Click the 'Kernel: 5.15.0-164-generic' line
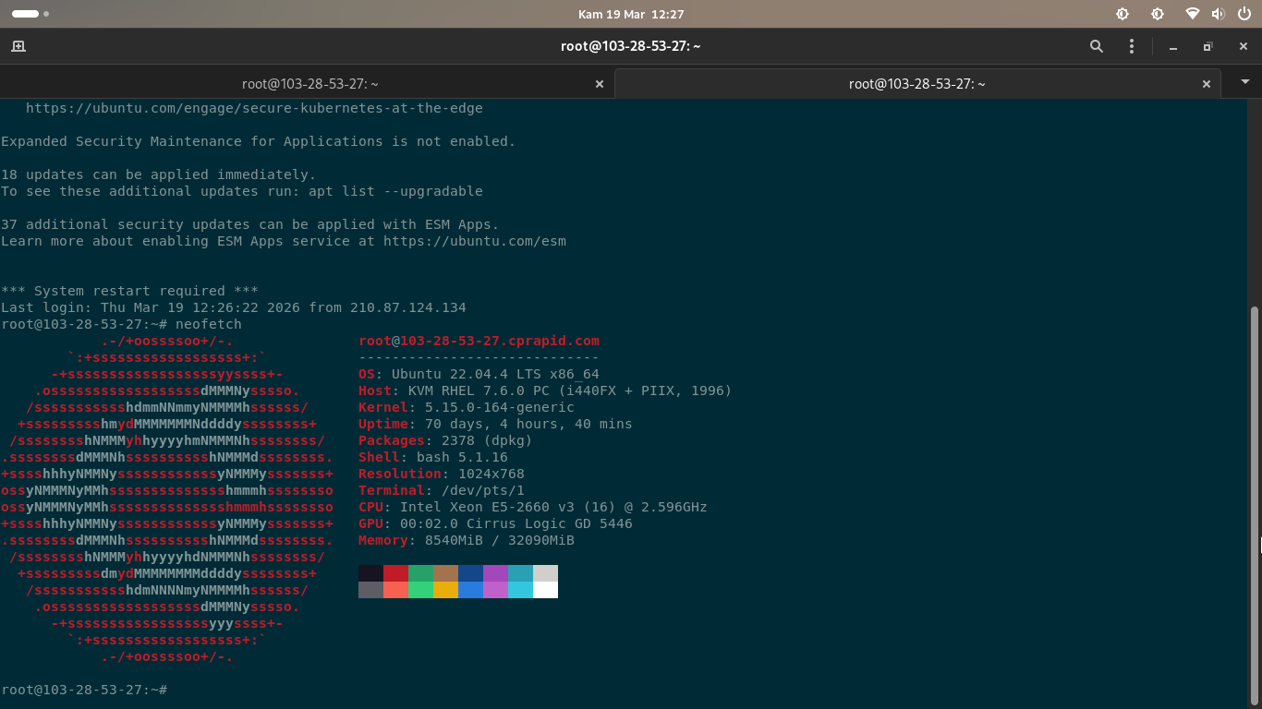This screenshot has height=709, width=1262. (467, 407)
